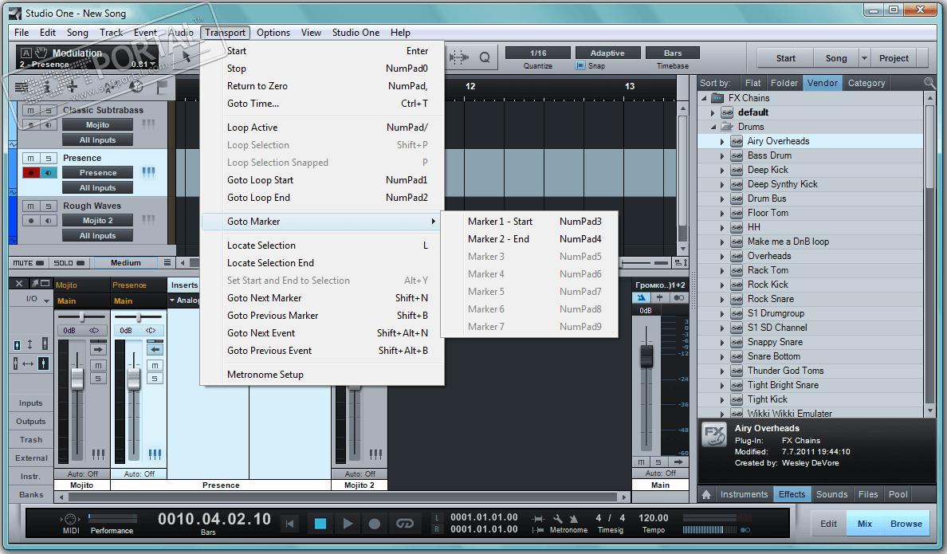Open the tempo track clock icon
This screenshot has height=554, width=947.
[136, 87]
